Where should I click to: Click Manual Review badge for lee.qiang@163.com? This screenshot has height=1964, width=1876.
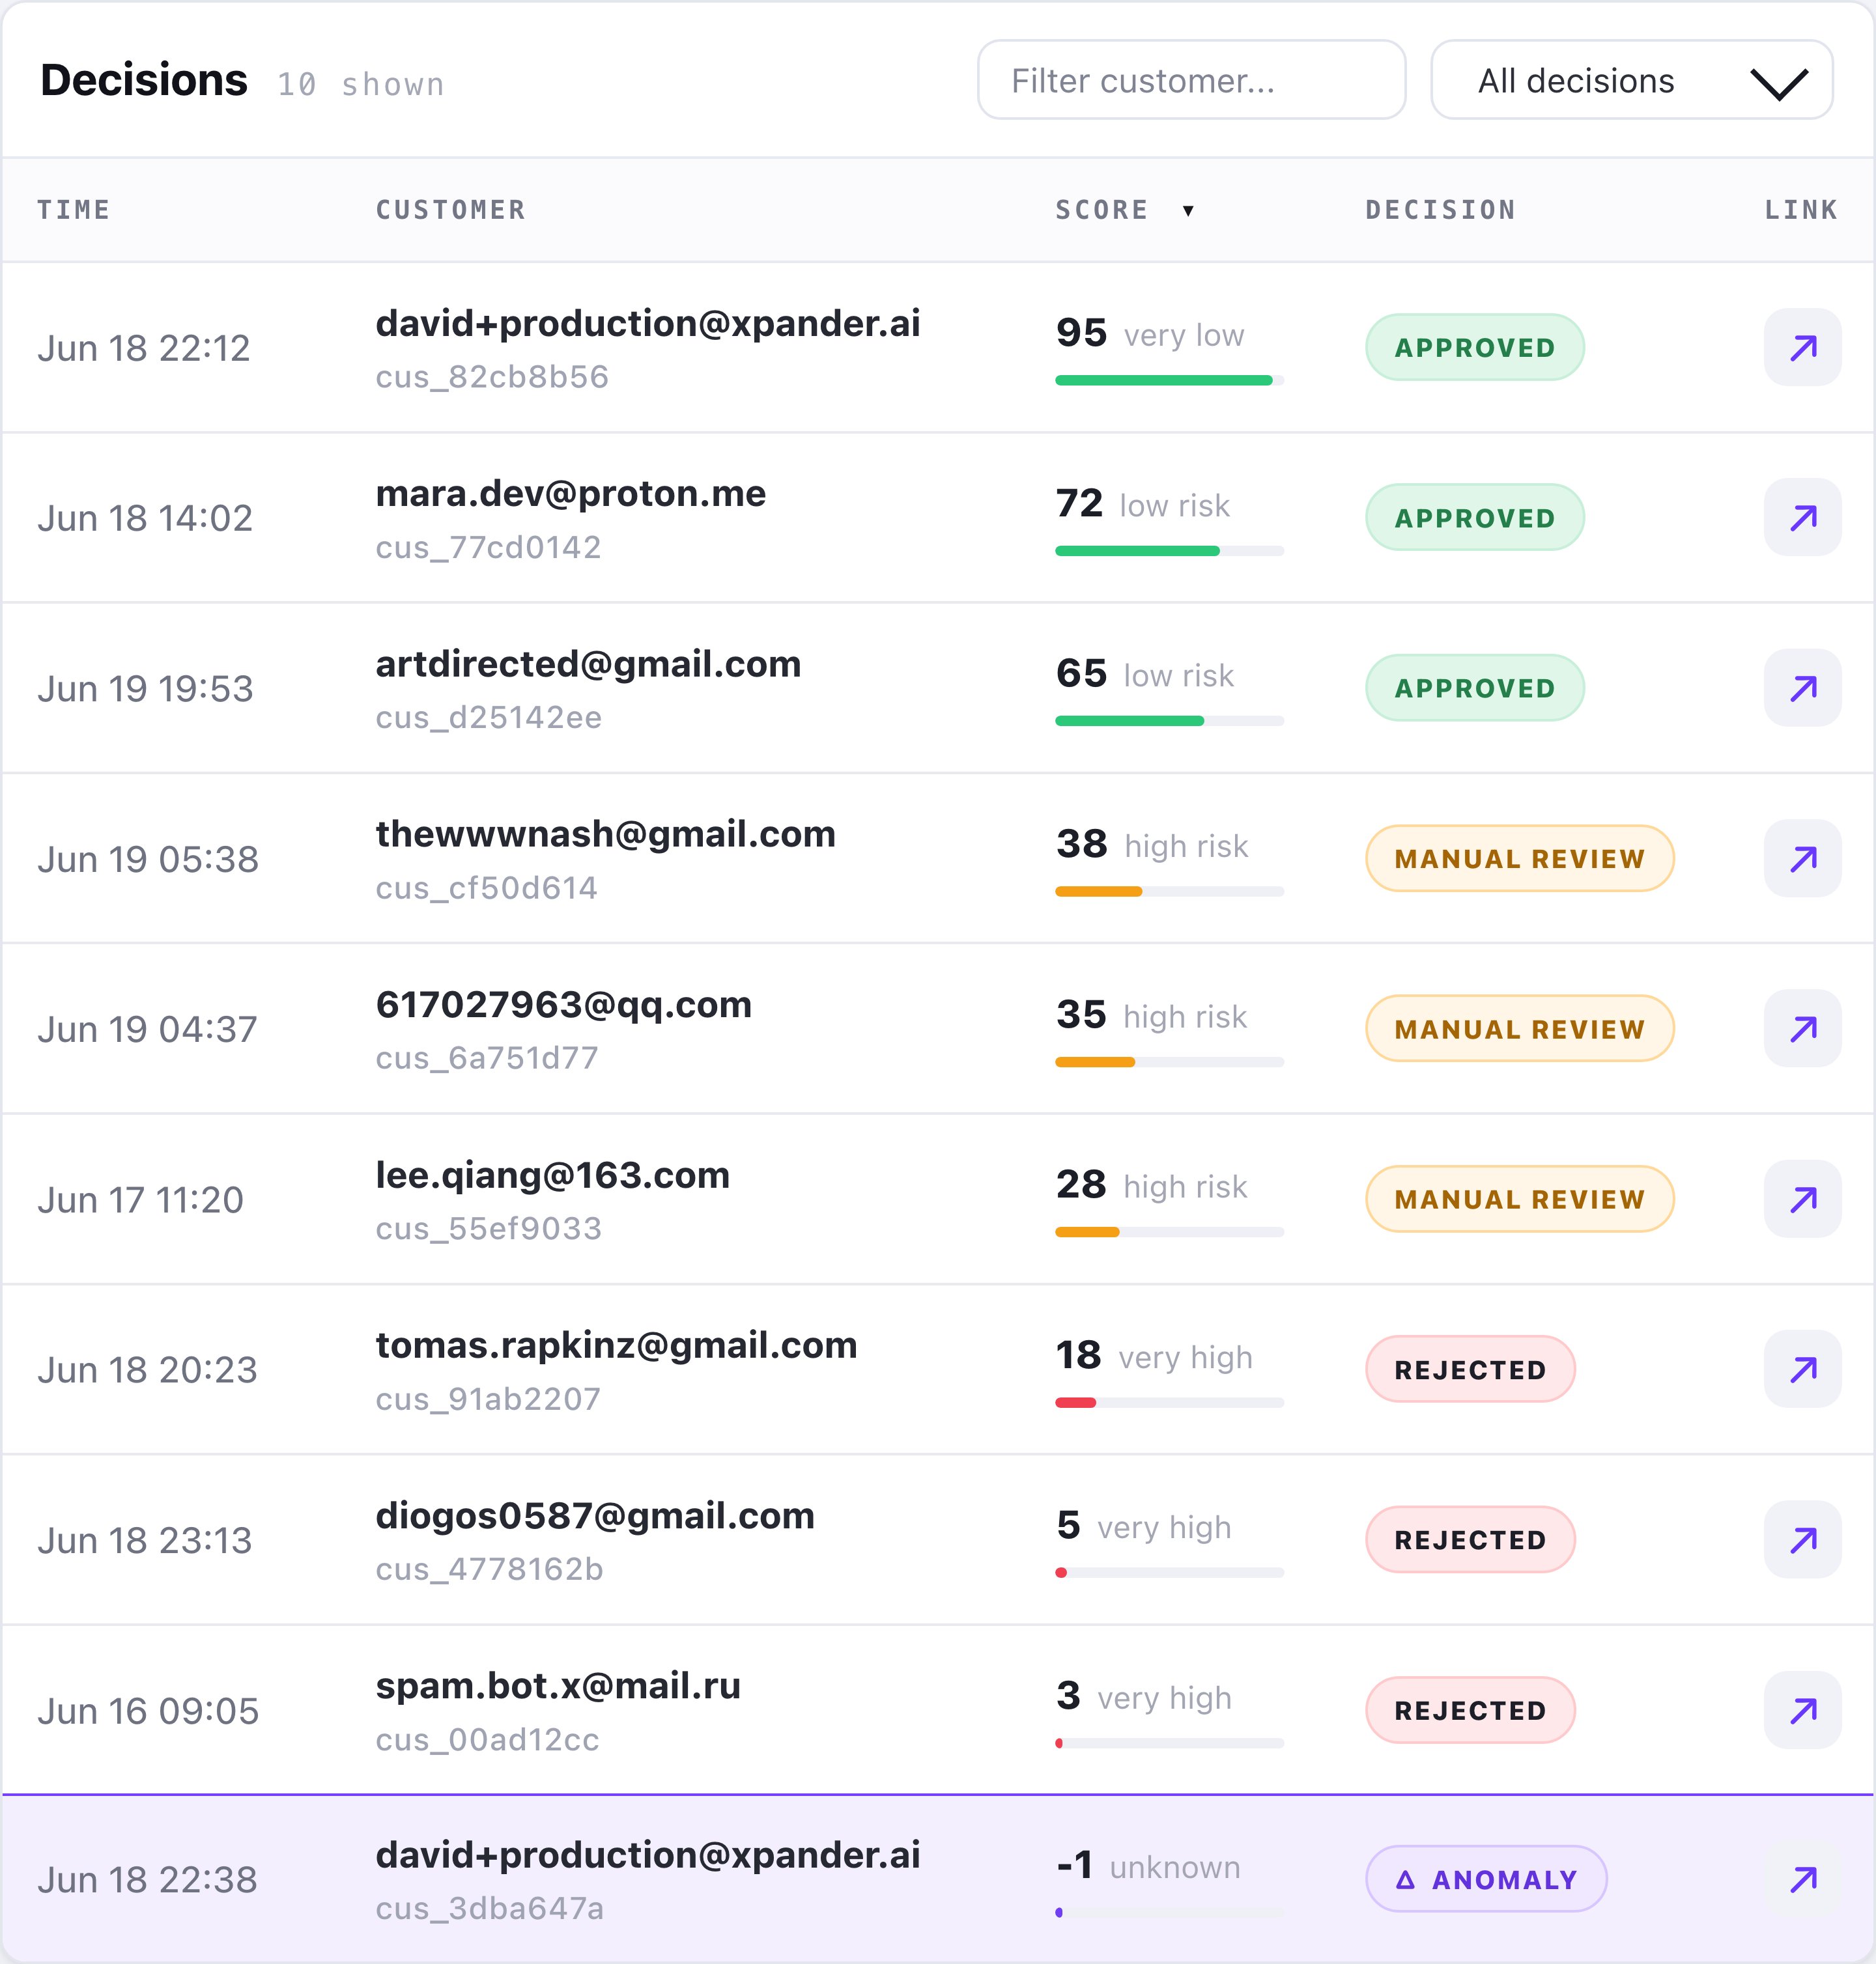click(x=1519, y=1198)
